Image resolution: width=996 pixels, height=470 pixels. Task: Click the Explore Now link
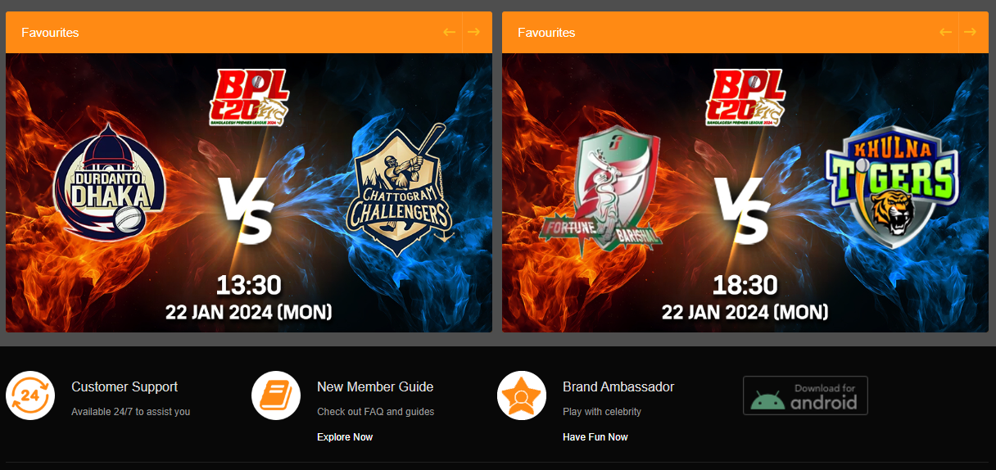[x=345, y=437]
